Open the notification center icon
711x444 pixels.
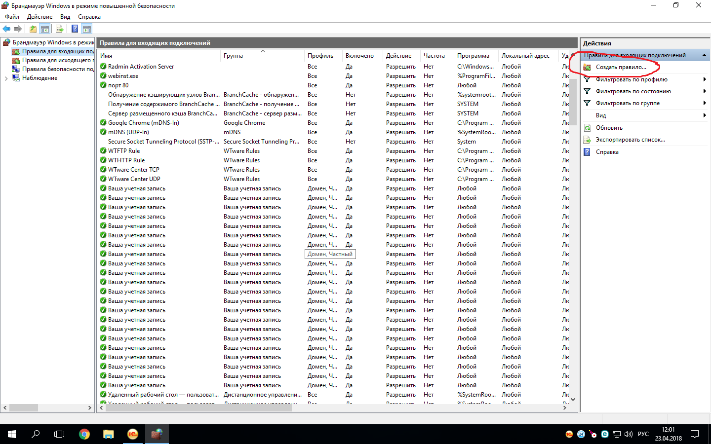pyautogui.click(x=695, y=435)
